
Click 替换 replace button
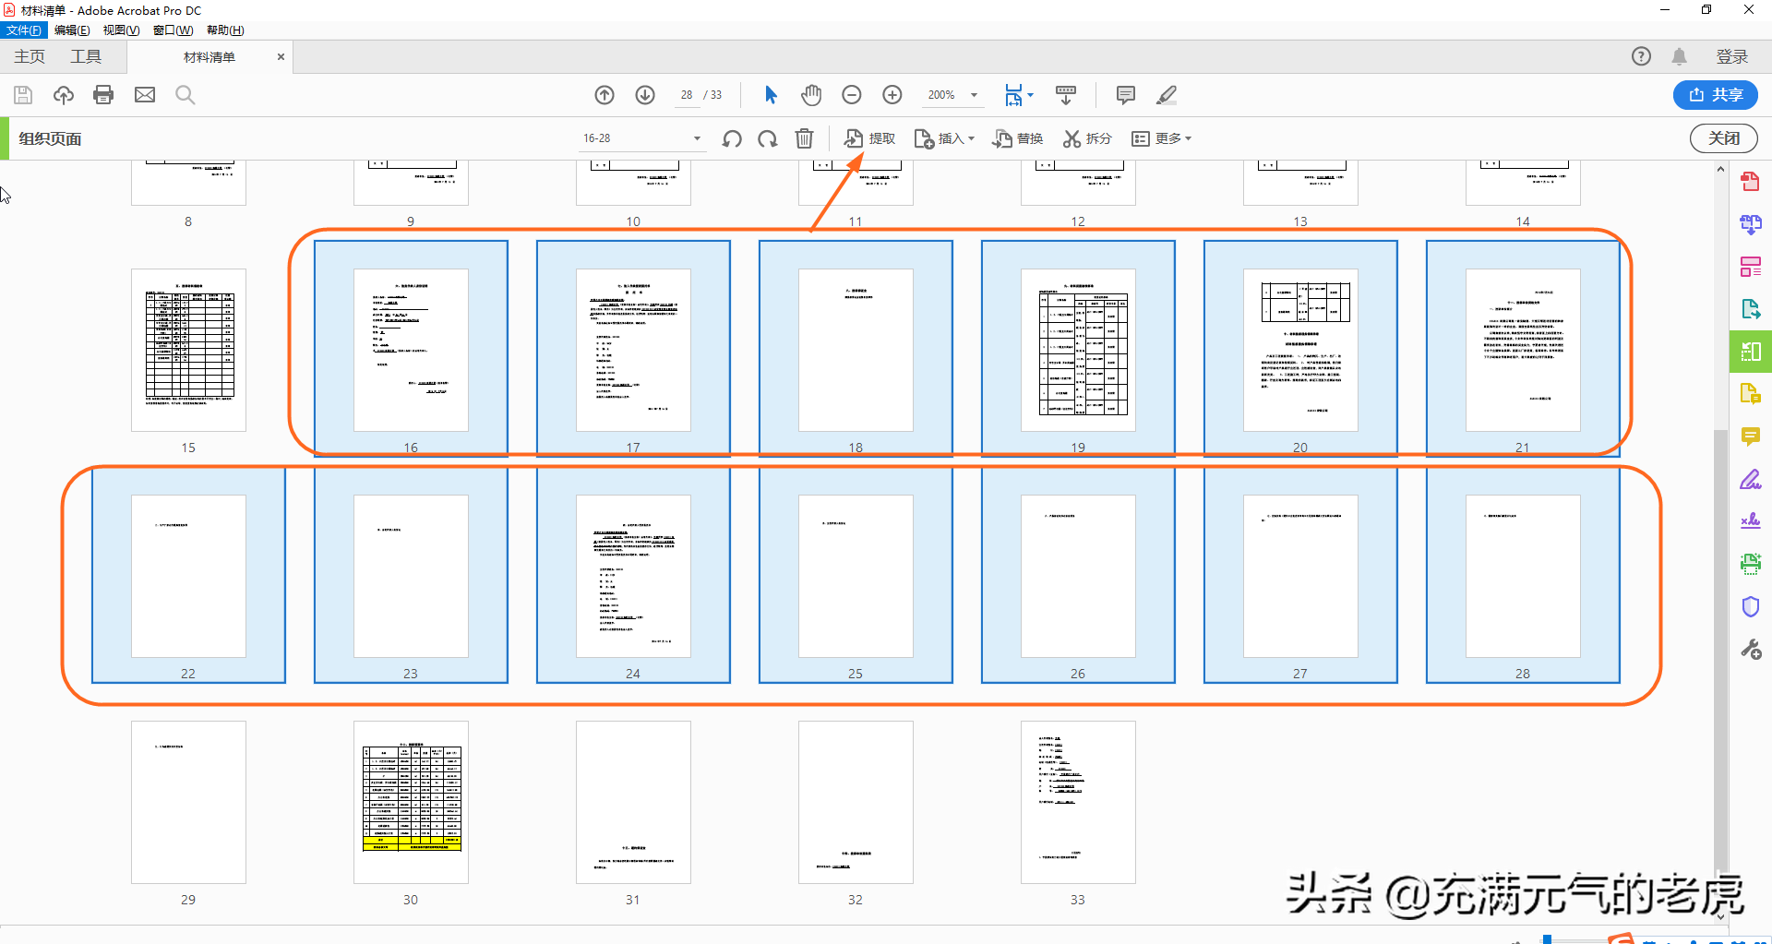click(1017, 138)
